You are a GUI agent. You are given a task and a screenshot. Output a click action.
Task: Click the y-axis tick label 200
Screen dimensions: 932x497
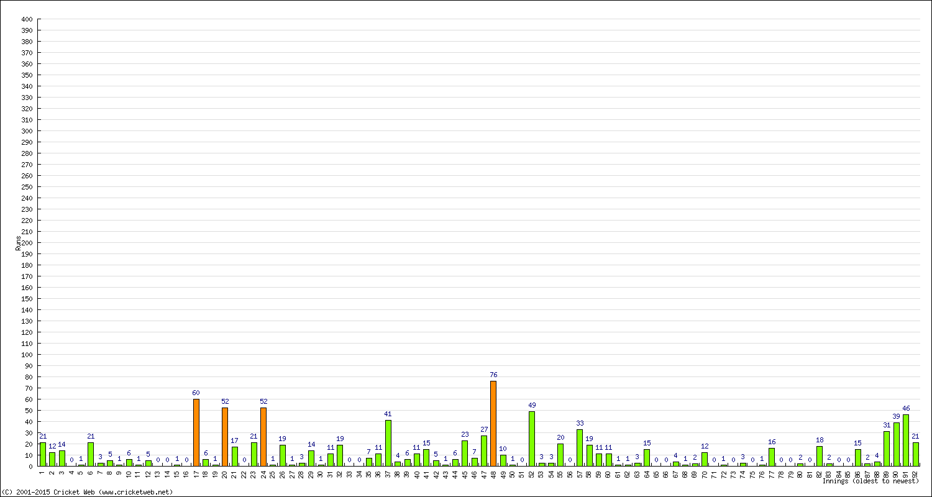click(x=26, y=243)
